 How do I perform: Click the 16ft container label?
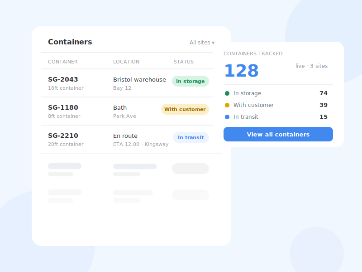click(66, 88)
